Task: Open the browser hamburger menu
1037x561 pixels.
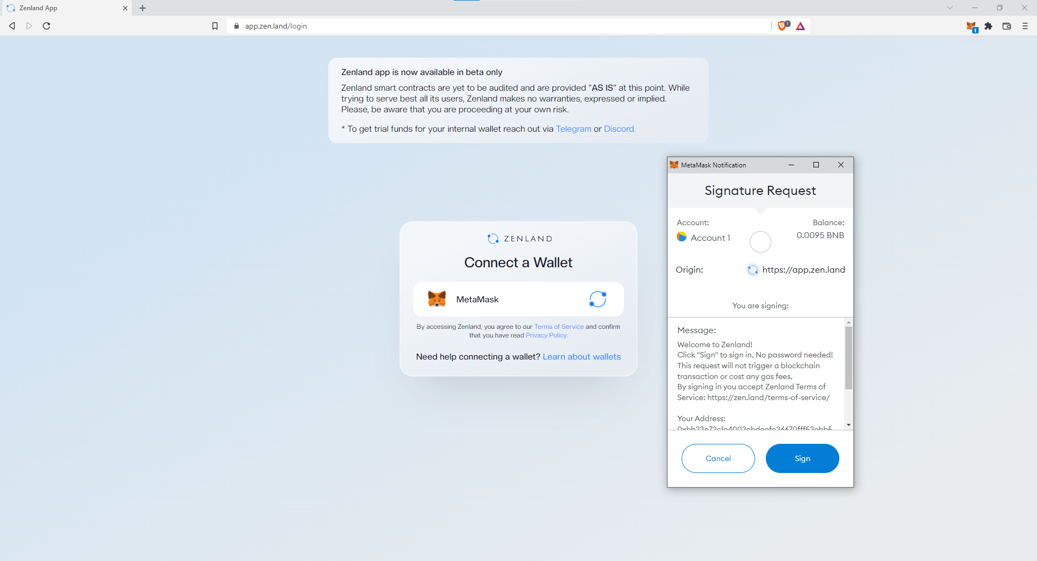Action: [x=1025, y=26]
